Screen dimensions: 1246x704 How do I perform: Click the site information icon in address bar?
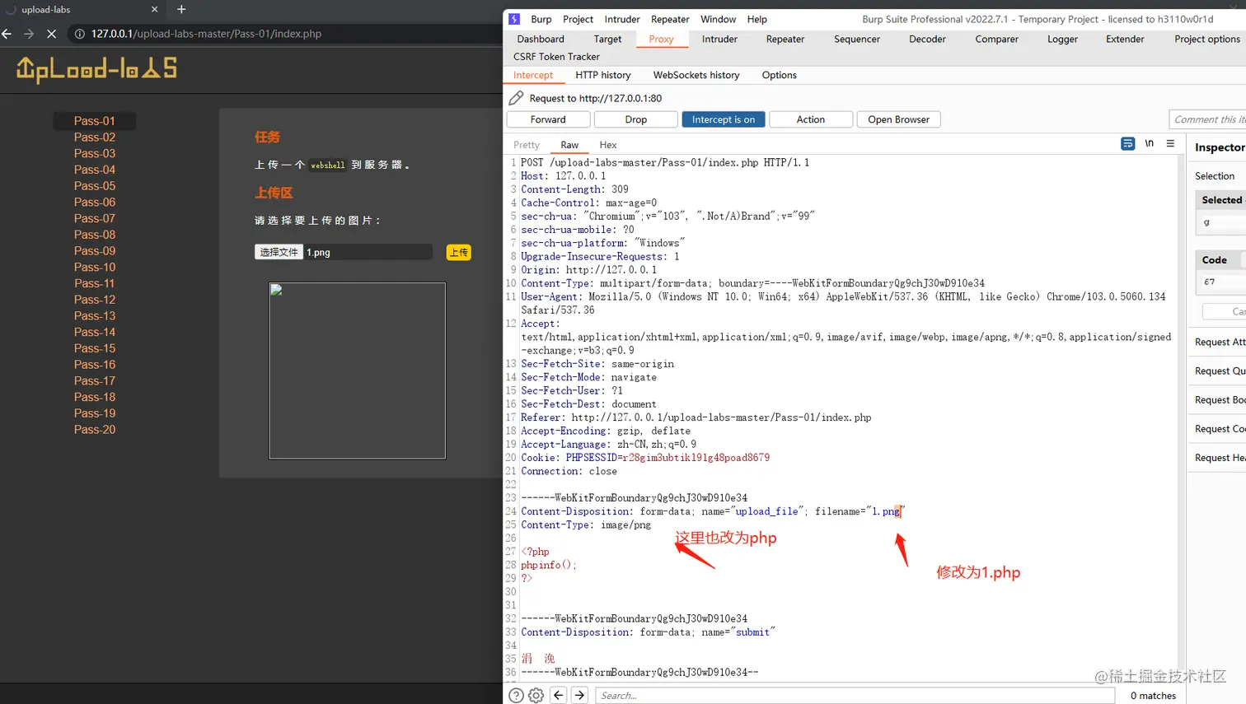coord(80,34)
